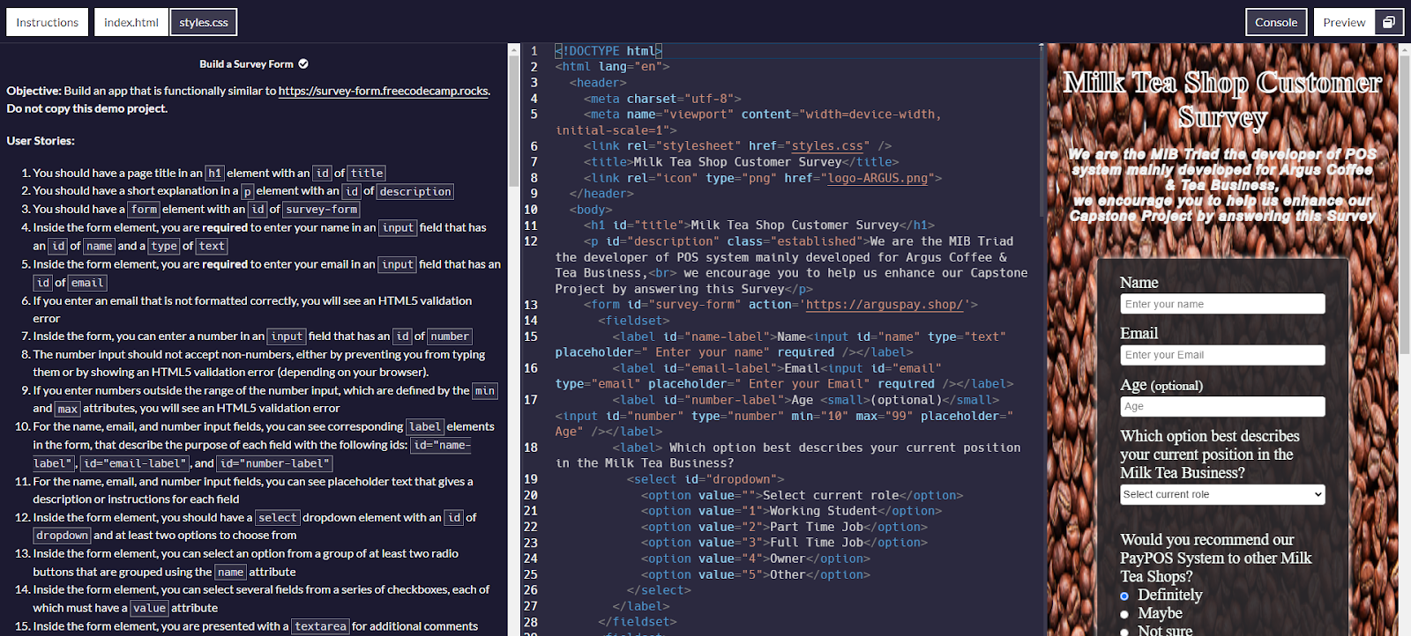This screenshot has width=1411, height=636.
Task: Click the Milk Tea Shop Customer Survey heading
Action: tap(1222, 99)
